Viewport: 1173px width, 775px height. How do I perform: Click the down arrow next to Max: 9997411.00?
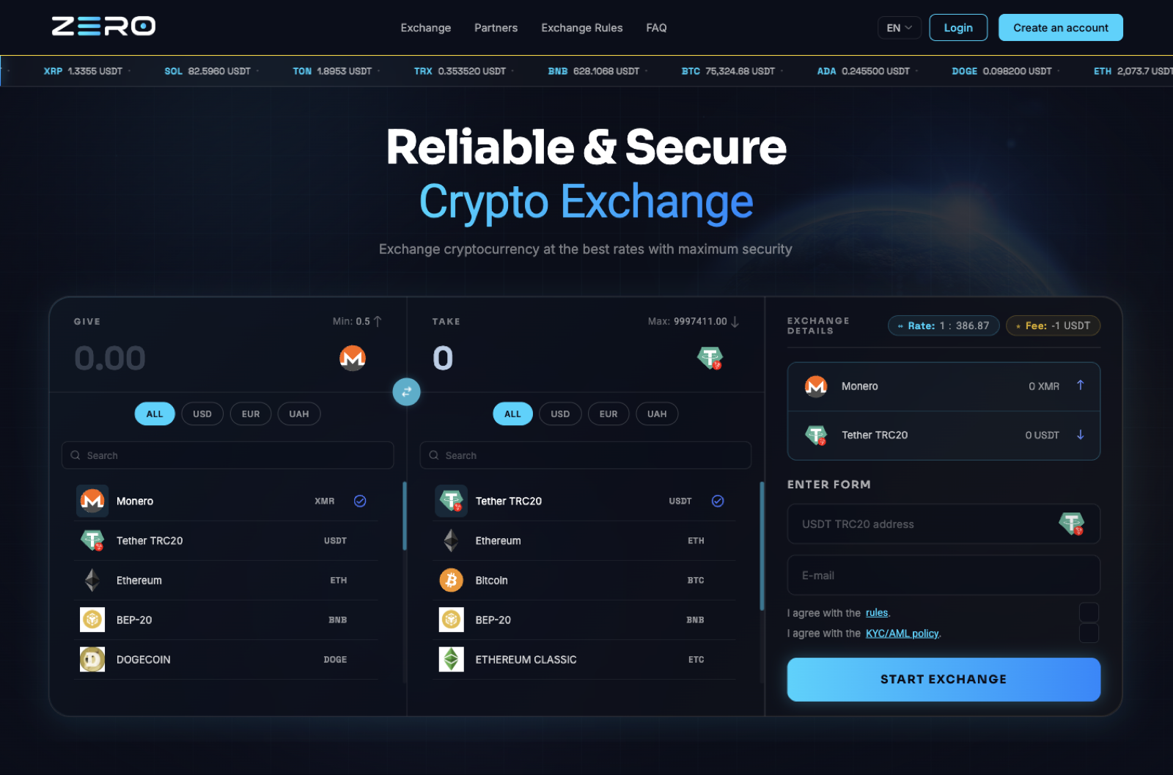[735, 321]
